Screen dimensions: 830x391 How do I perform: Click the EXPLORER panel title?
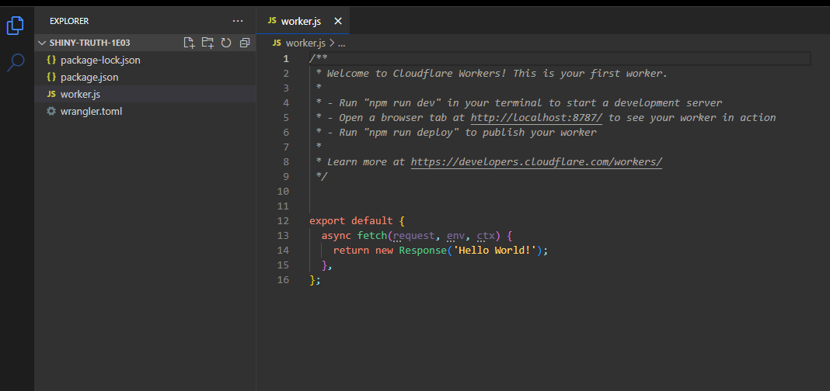click(x=69, y=21)
